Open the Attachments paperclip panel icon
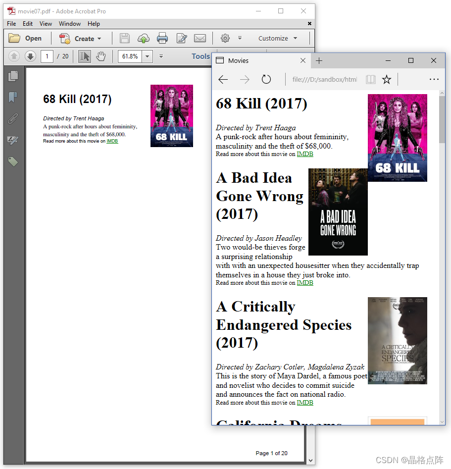Image resolution: width=451 pixels, height=469 pixels. click(13, 119)
